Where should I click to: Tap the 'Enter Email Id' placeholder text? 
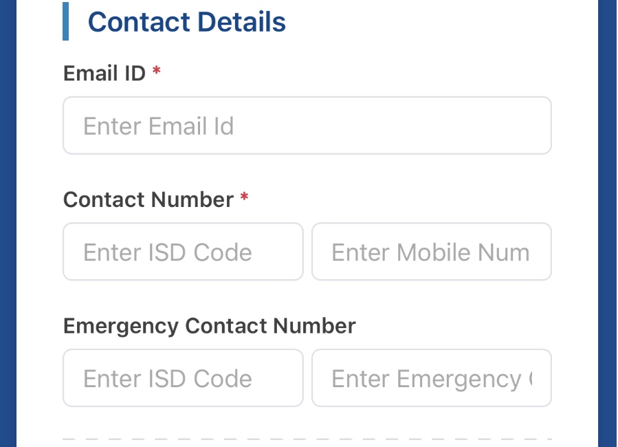click(159, 126)
